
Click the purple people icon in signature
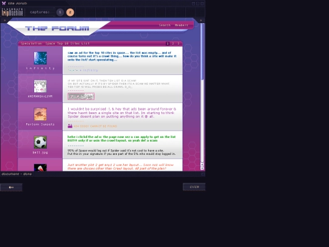70,126
